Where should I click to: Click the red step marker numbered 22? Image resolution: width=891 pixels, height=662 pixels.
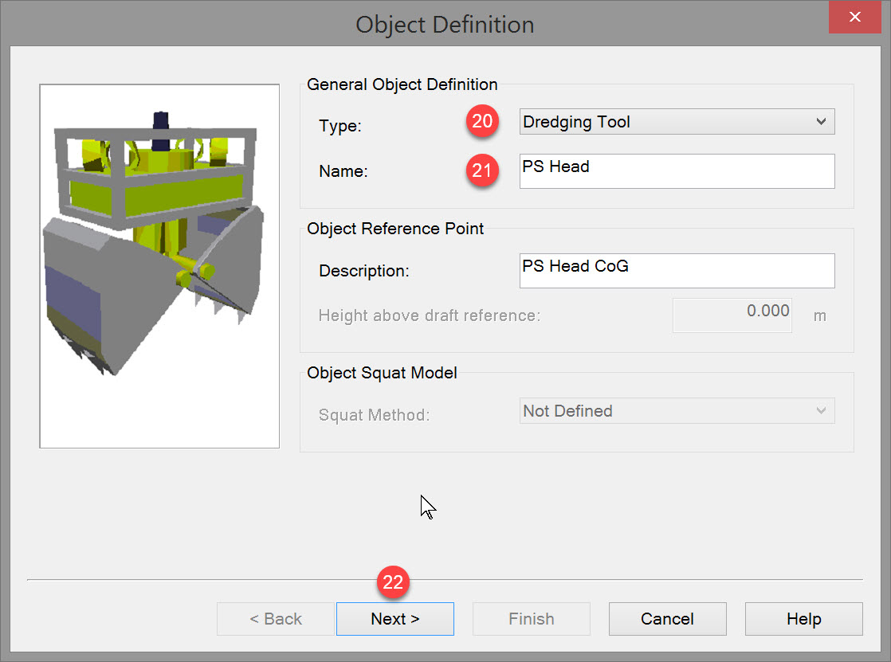tap(393, 583)
